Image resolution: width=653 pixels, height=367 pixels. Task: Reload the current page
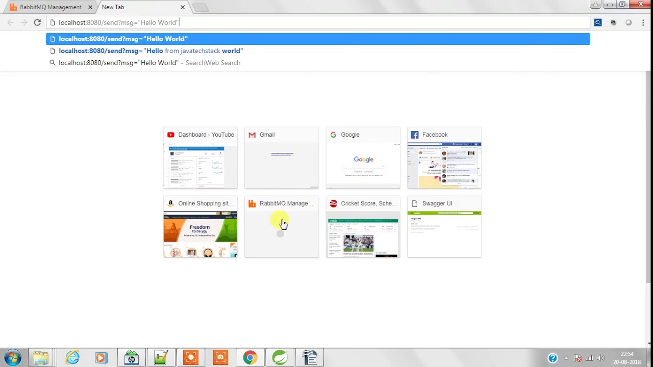(x=37, y=22)
